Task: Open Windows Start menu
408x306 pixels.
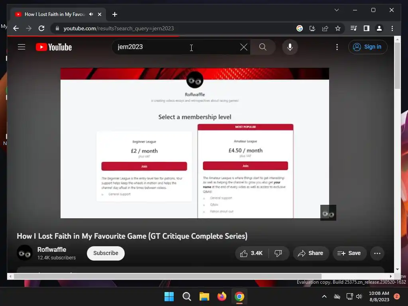Action: click(169, 296)
